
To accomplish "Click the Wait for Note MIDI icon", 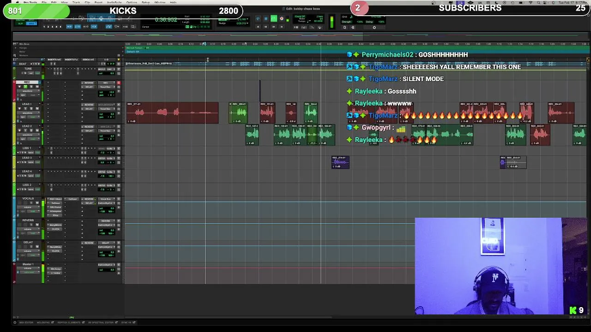I will pyautogui.click(x=295, y=27).
